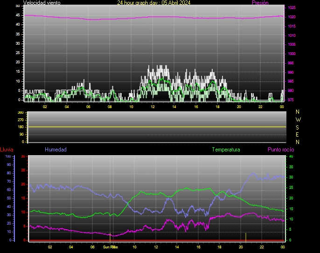Click hour label 16 on lower graph
320x253 pixels.
pos(198,247)
